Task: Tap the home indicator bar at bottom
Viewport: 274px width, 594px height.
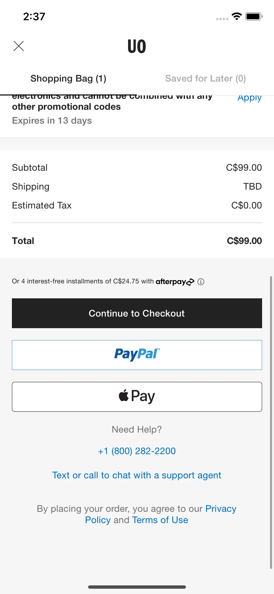Action: pos(137,587)
